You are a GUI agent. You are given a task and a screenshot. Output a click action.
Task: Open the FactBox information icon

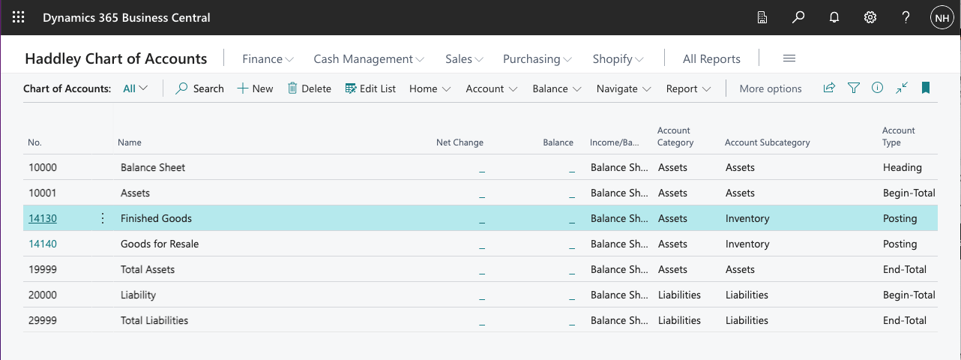click(877, 88)
